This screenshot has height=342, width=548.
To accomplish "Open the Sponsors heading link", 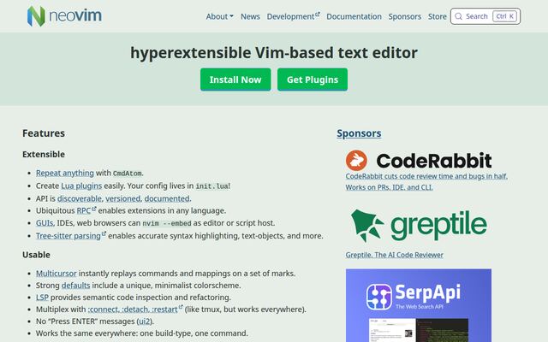I will (x=359, y=133).
